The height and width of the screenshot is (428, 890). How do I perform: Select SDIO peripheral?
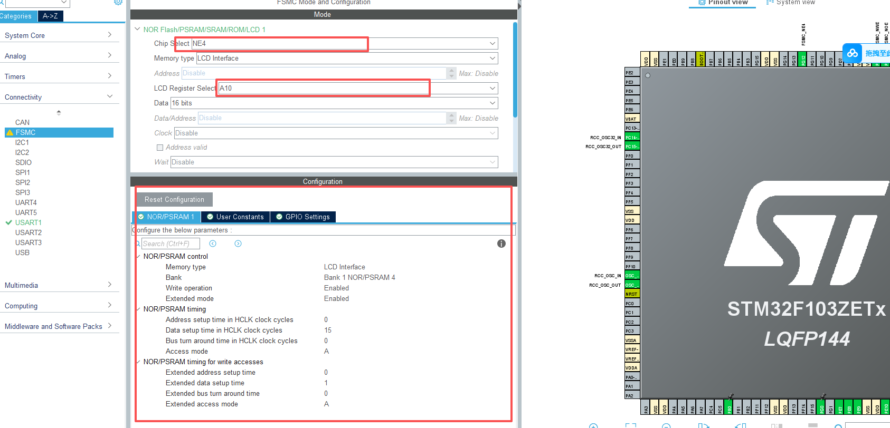tap(23, 162)
